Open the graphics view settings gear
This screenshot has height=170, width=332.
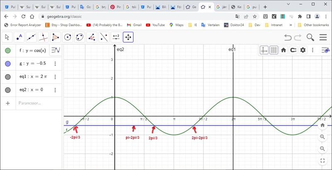coord(303,50)
